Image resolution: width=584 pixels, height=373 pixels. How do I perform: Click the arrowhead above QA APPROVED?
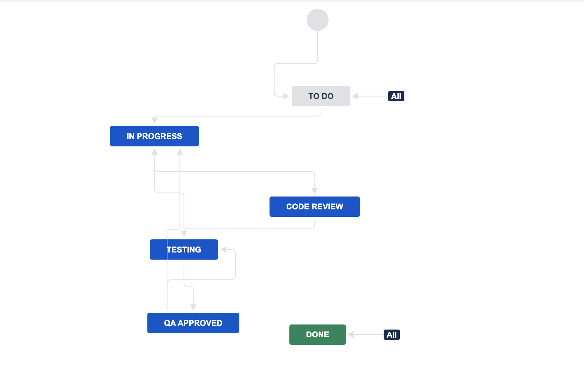[193, 307]
